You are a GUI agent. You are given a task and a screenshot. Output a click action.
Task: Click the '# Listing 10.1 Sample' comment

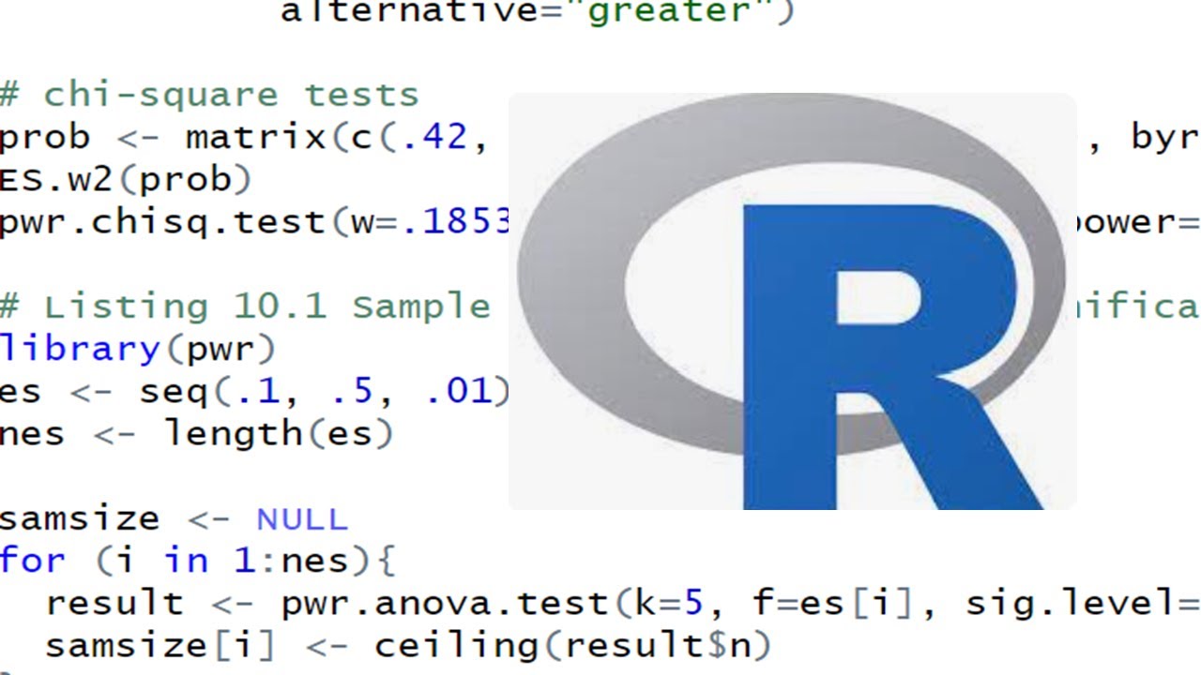point(245,307)
